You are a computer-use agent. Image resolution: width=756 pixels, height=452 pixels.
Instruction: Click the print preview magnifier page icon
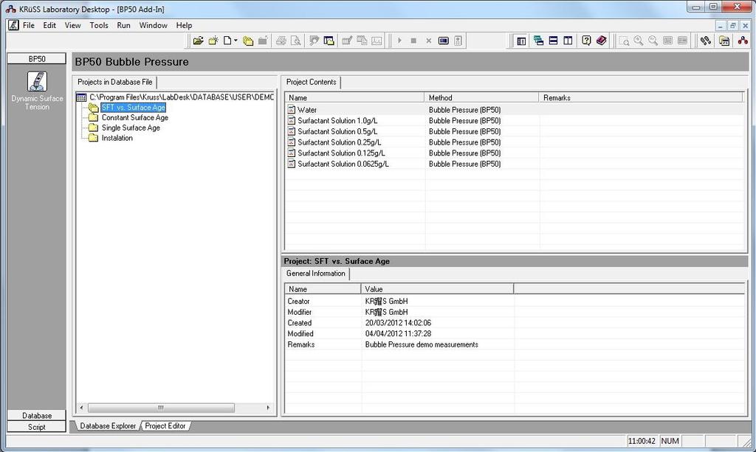tap(295, 41)
